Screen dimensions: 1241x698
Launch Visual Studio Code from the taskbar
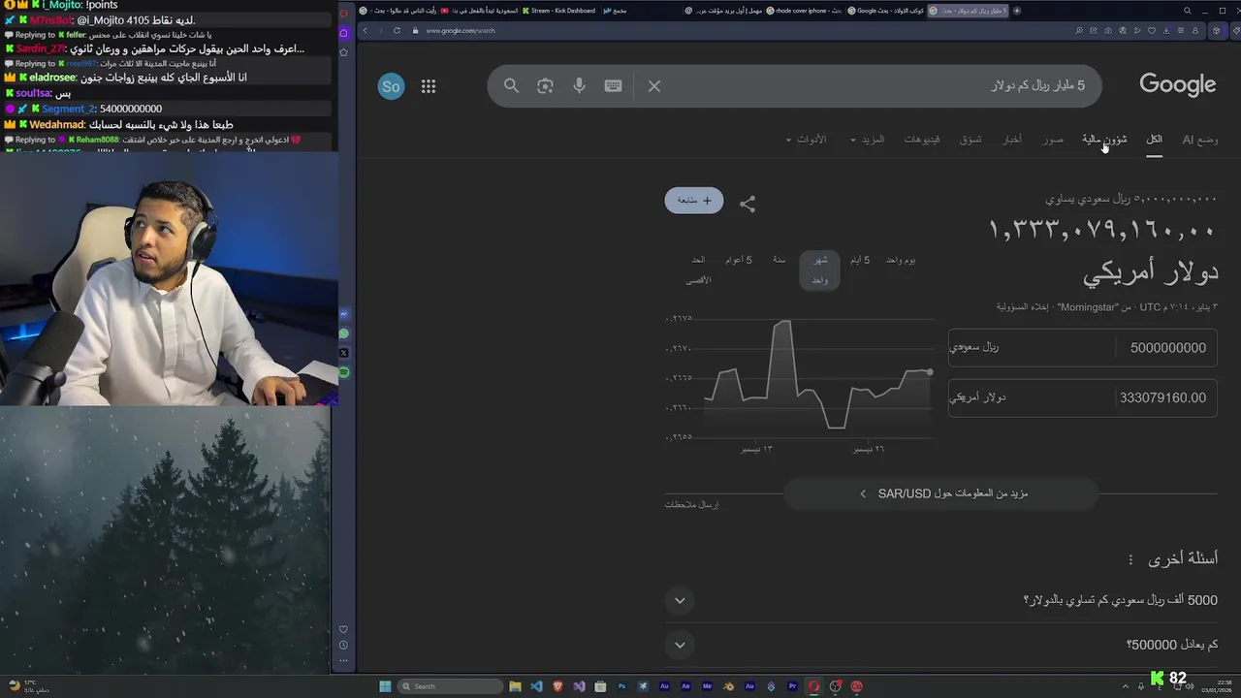coord(536,686)
